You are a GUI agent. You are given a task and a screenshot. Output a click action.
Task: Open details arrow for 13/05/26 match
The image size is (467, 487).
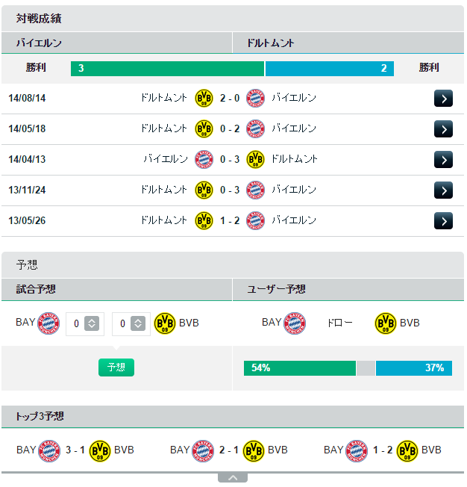pos(445,221)
